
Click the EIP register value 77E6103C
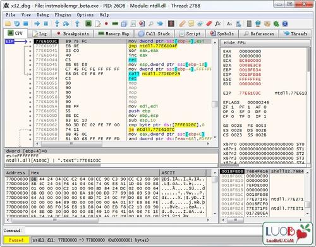tap(250, 93)
